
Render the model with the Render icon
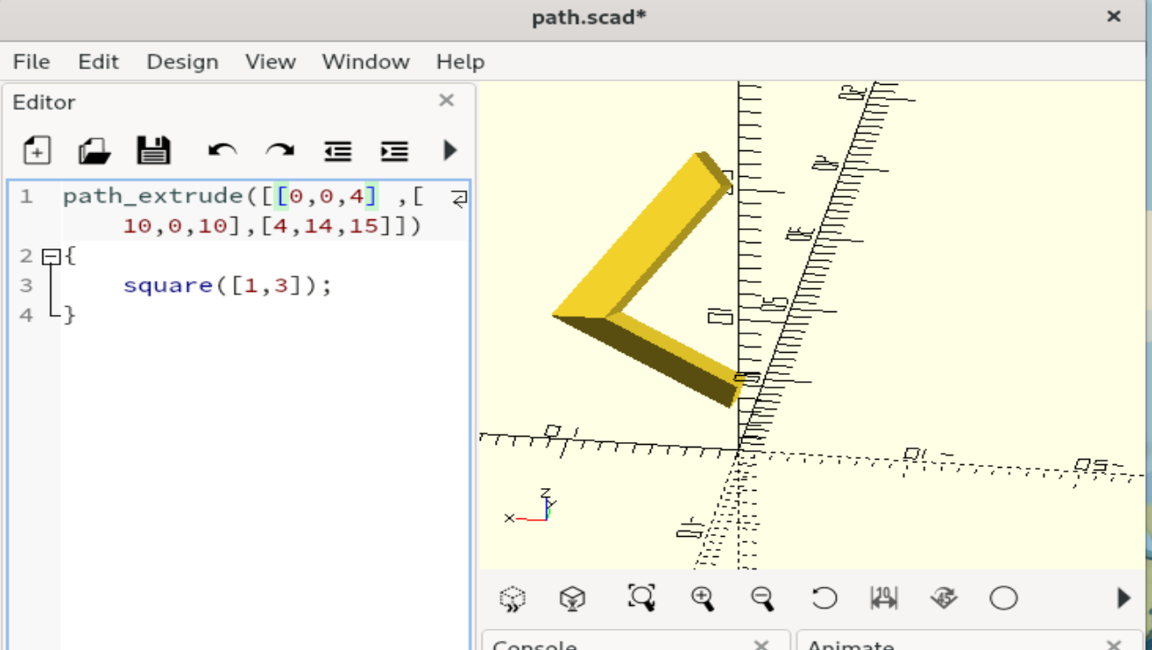[x=573, y=599]
